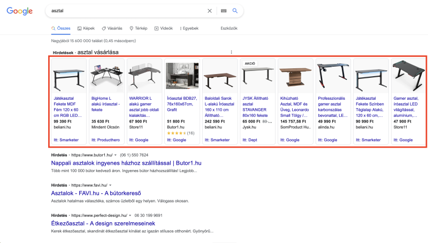This screenshot has height=243, width=428.
Task: Open the Térkép results tab
Action: (x=138, y=28)
